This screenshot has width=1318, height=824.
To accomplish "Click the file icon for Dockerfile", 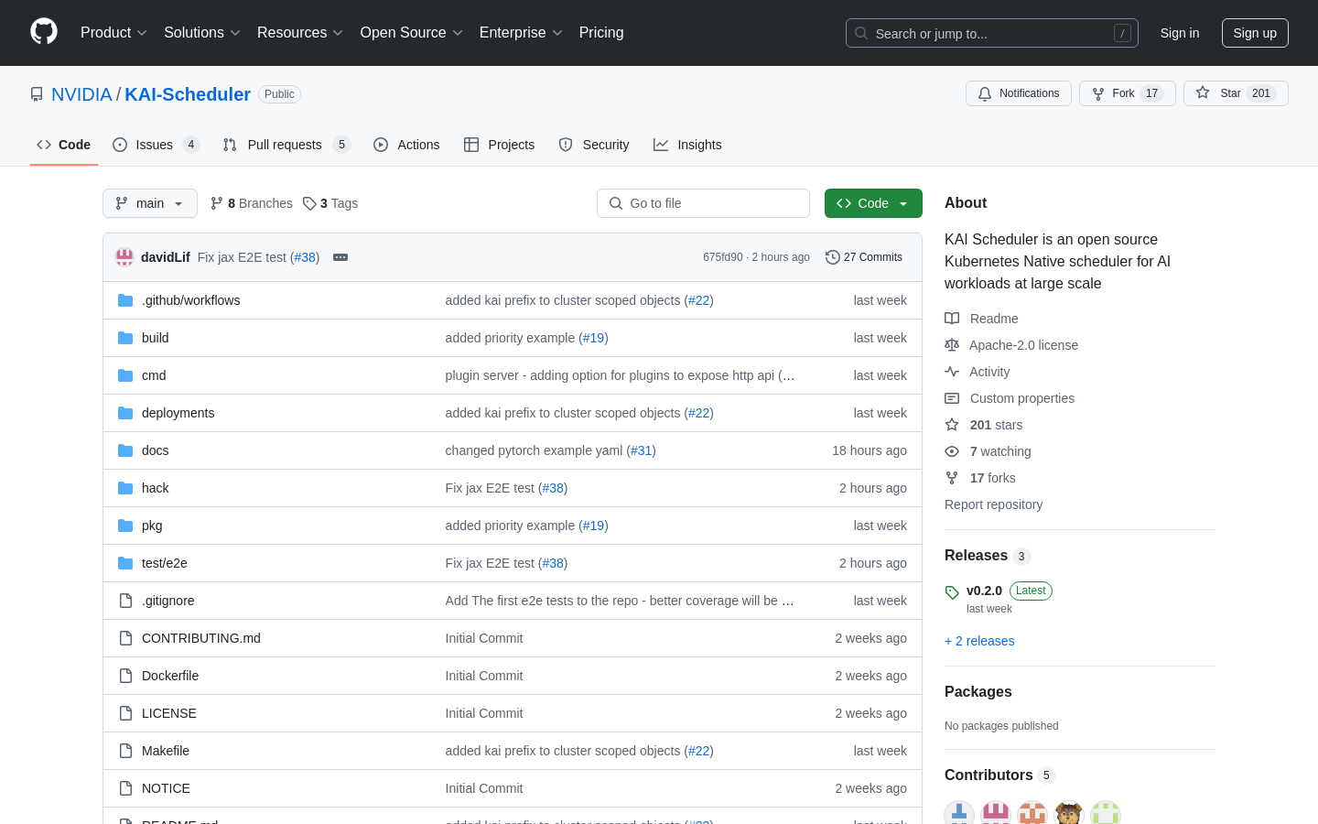I will tap(125, 676).
